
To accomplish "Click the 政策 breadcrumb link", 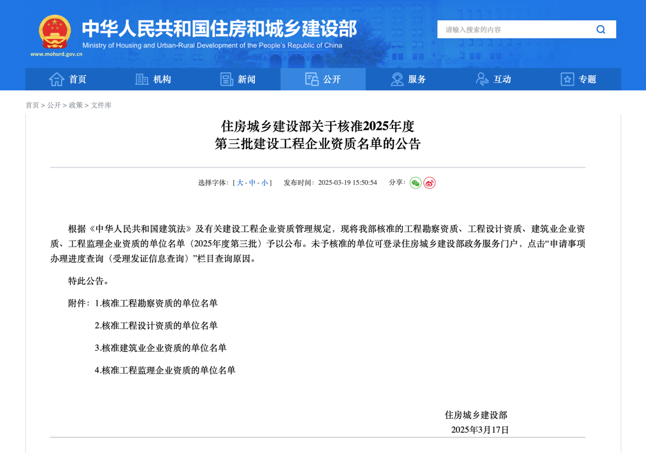I will 76,105.
